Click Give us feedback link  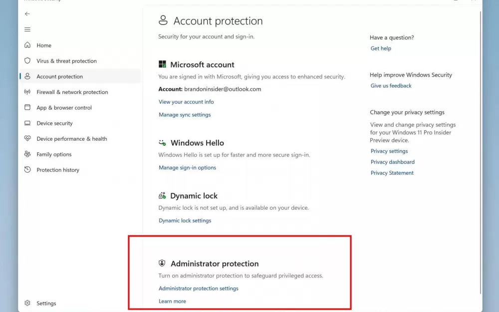391,86
